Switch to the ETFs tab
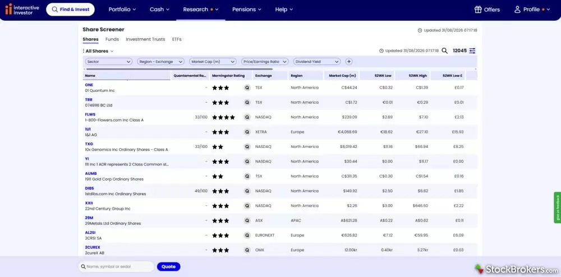This screenshot has width=561, height=277. pos(177,39)
